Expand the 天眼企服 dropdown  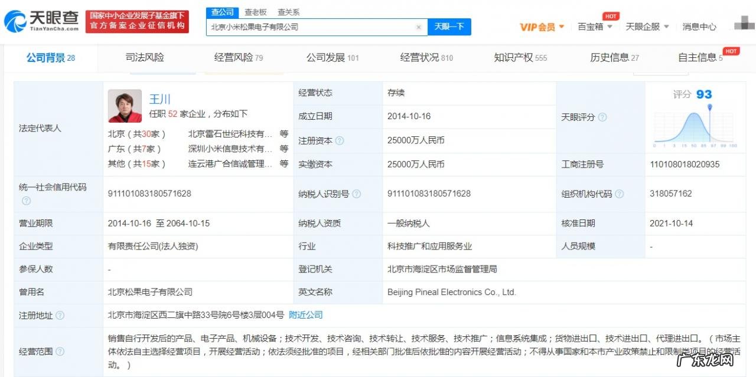point(644,27)
